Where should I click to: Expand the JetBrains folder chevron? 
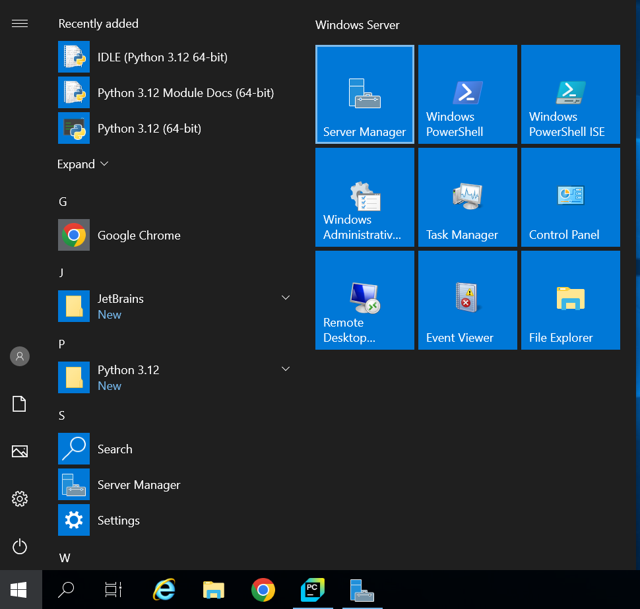coord(286,298)
